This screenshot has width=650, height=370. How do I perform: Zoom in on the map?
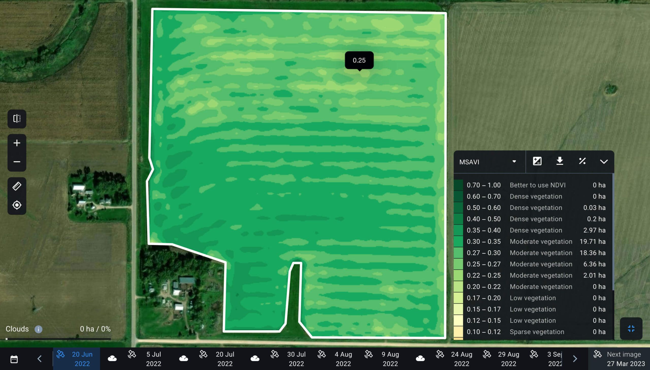(x=17, y=143)
